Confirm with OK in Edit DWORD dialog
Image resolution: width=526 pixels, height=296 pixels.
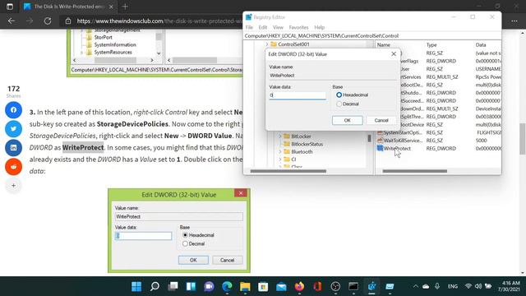pos(347,120)
